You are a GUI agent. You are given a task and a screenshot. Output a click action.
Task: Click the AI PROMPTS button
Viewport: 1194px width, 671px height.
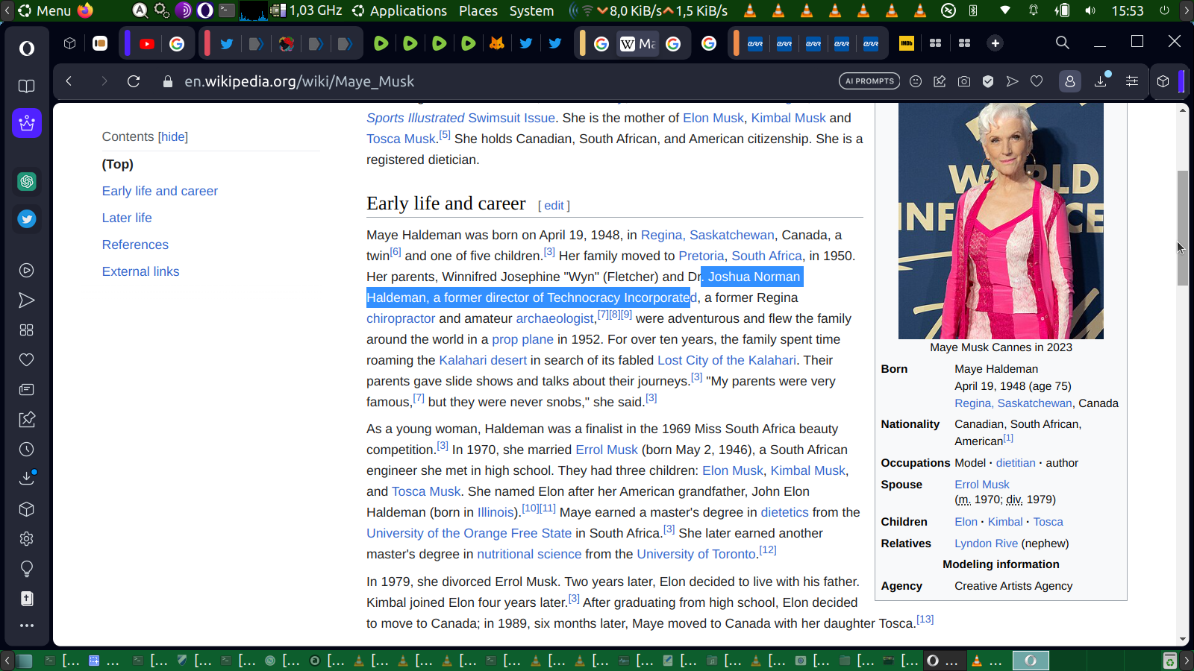click(x=869, y=81)
